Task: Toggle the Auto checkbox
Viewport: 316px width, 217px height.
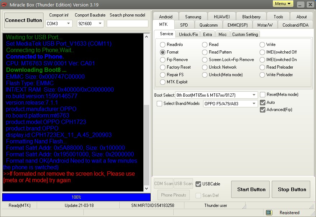Action: click(x=262, y=102)
